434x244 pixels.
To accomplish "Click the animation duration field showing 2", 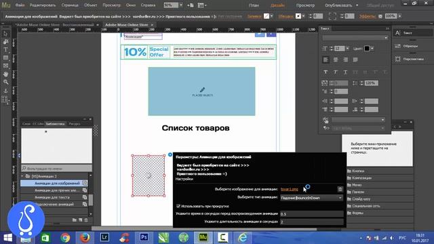I will click(312, 222).
